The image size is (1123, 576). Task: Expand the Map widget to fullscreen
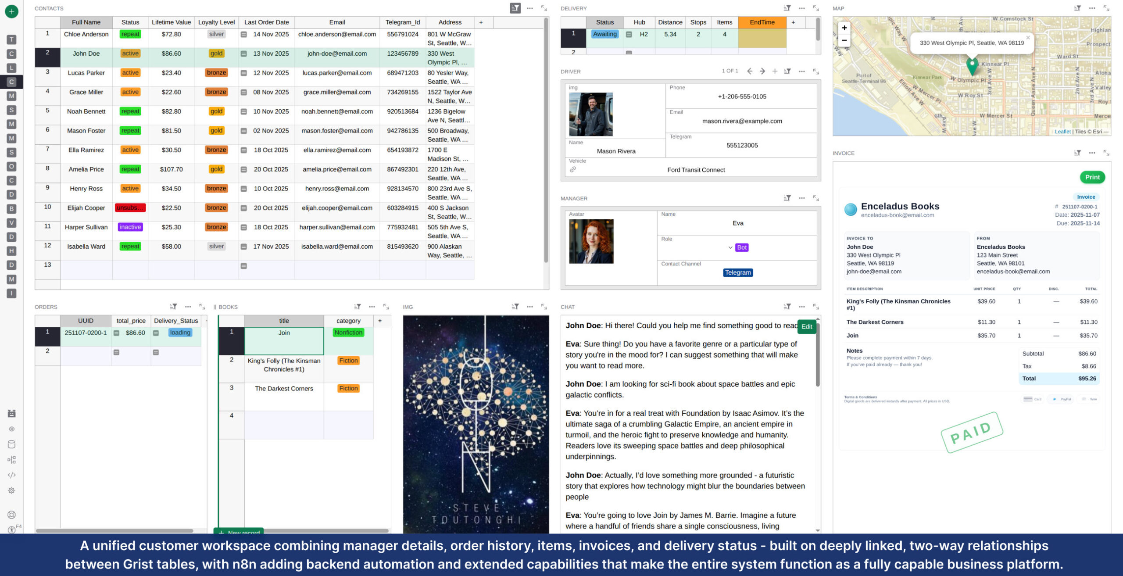[x=1106, y=8]
